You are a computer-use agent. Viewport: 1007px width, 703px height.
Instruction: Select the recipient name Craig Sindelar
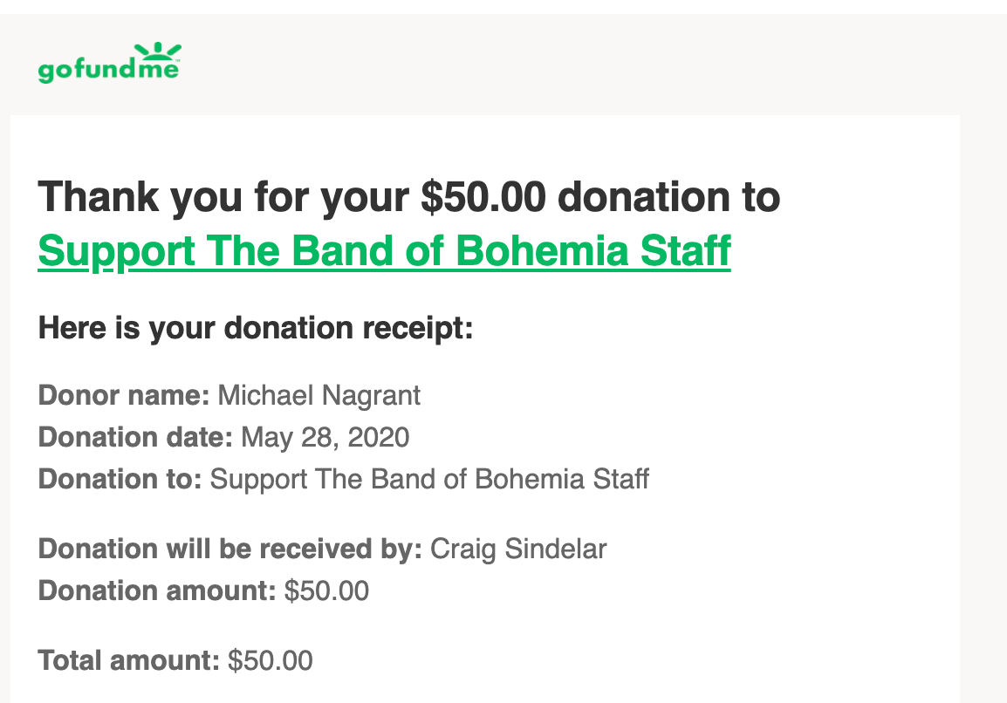[518, 549]
